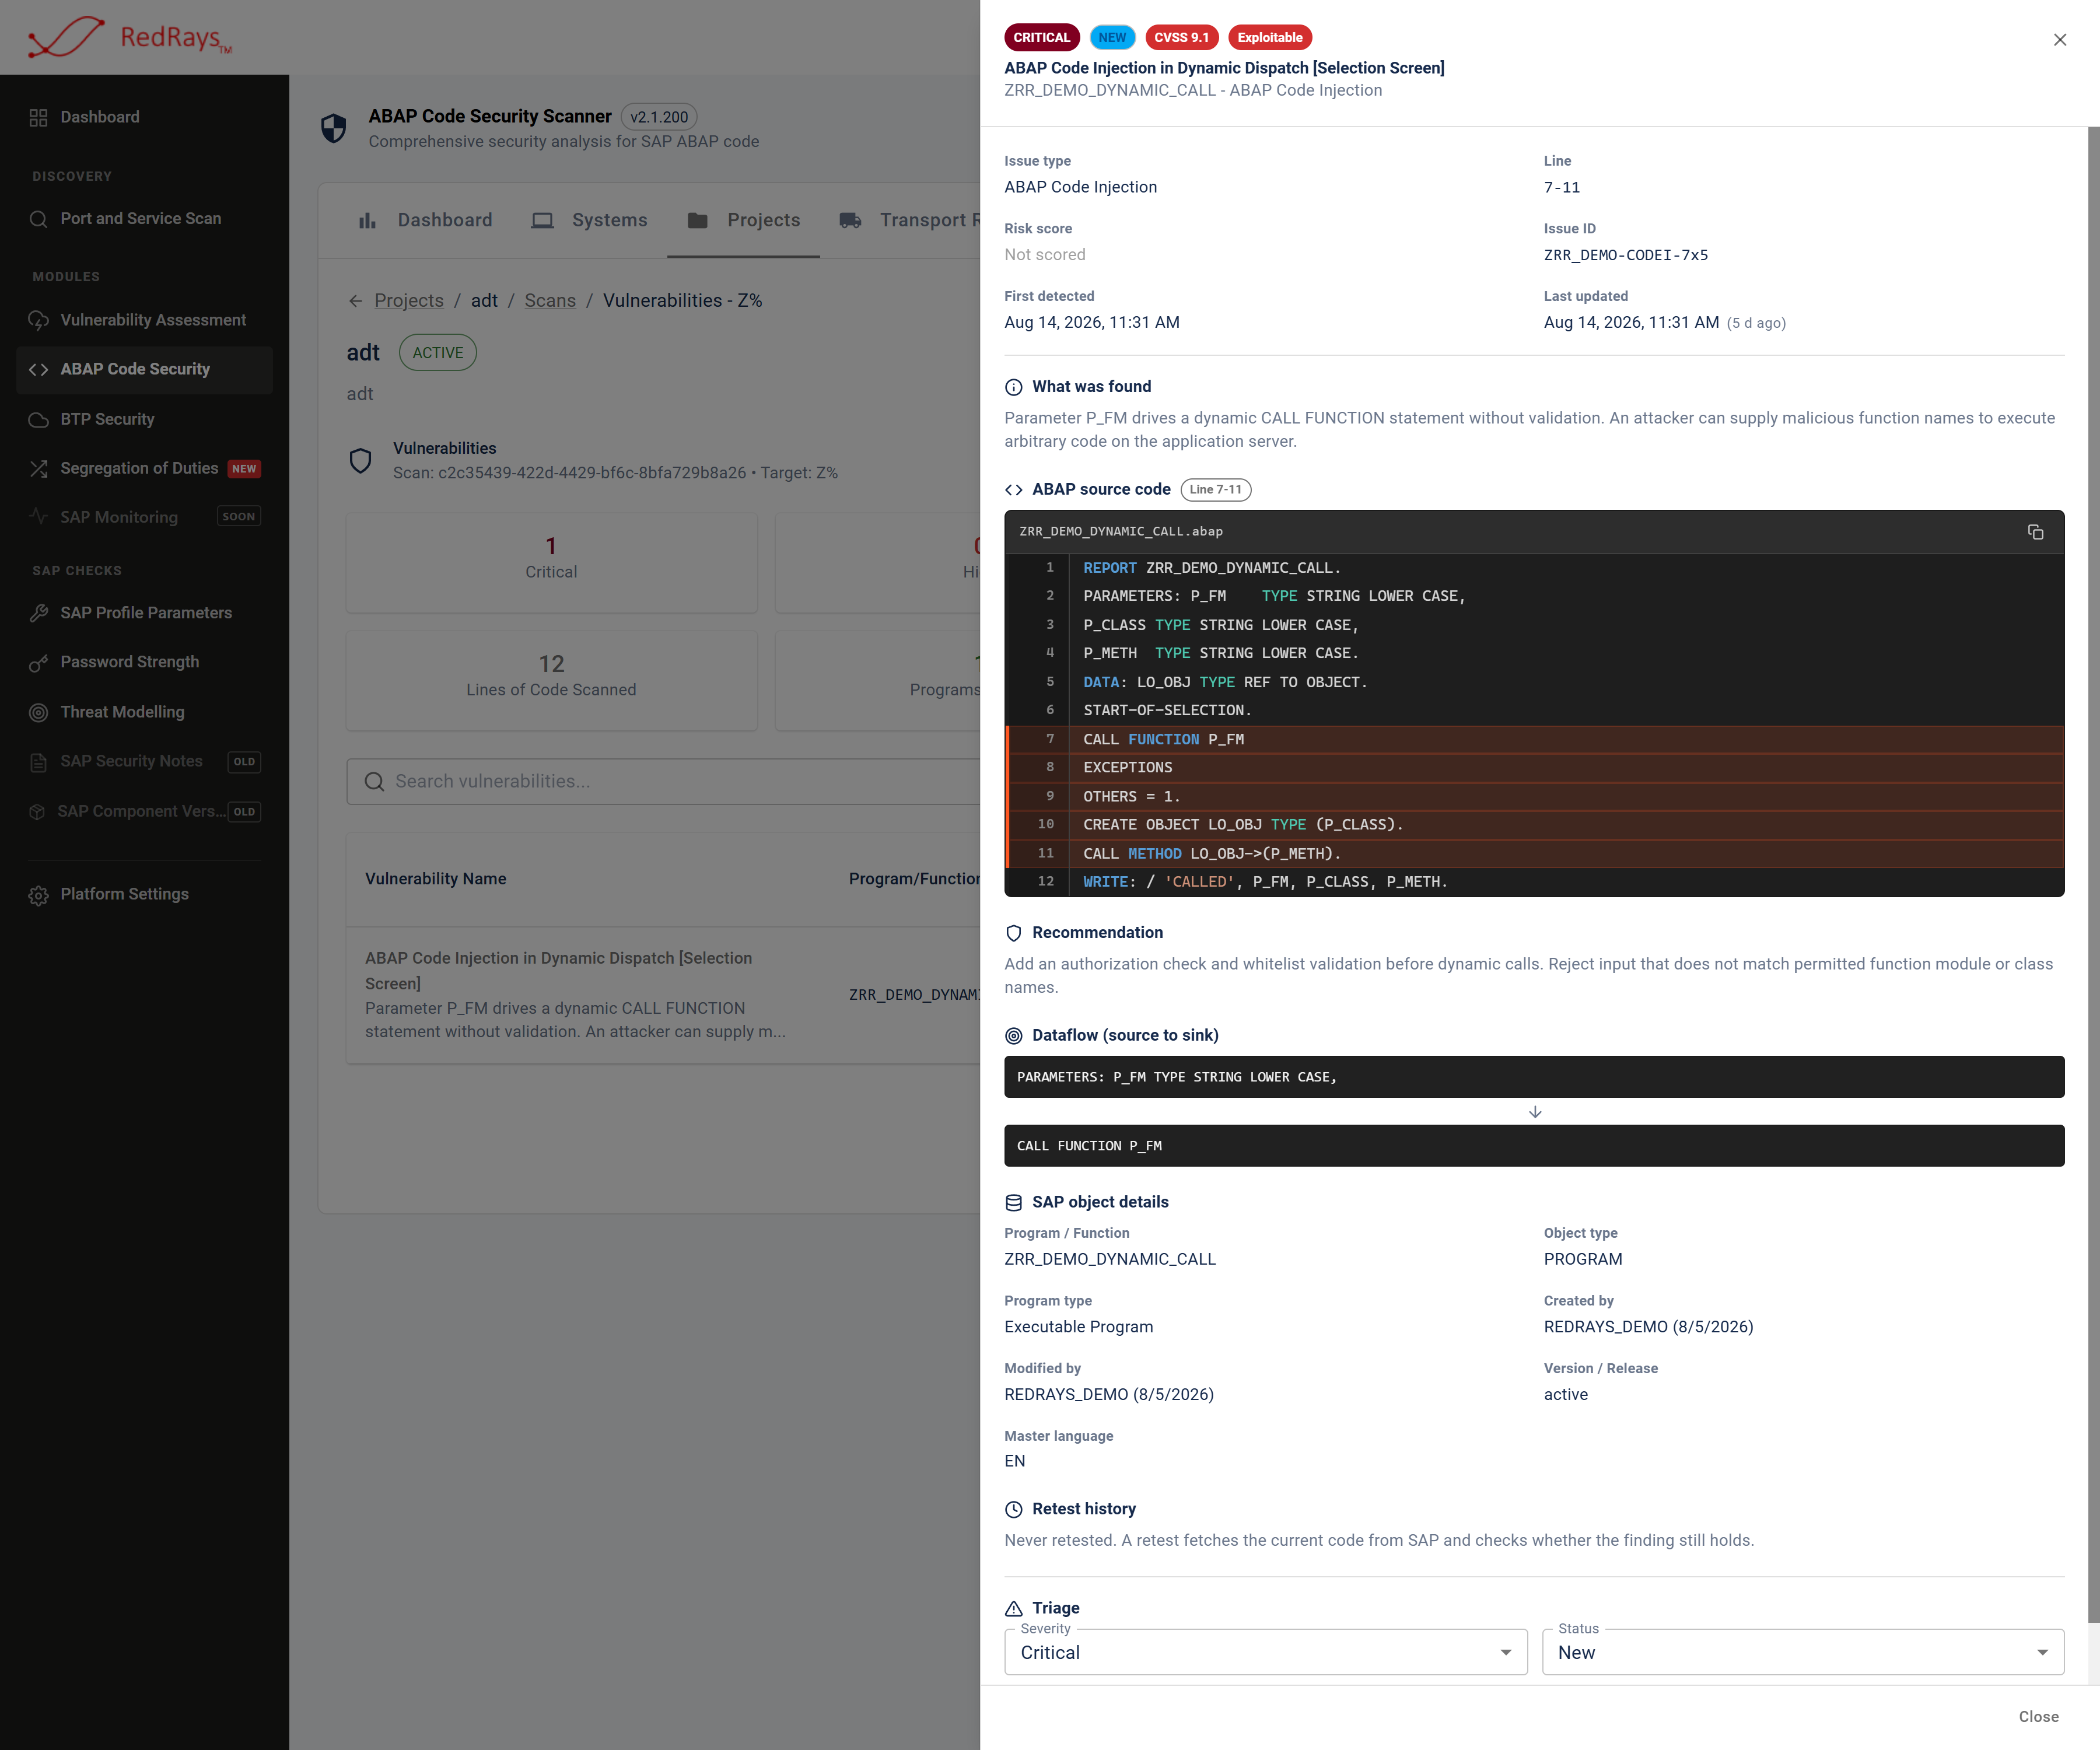2100x1750 pixels.
Task: Open SAP Security Notes menu item
Action: [145, 762]
